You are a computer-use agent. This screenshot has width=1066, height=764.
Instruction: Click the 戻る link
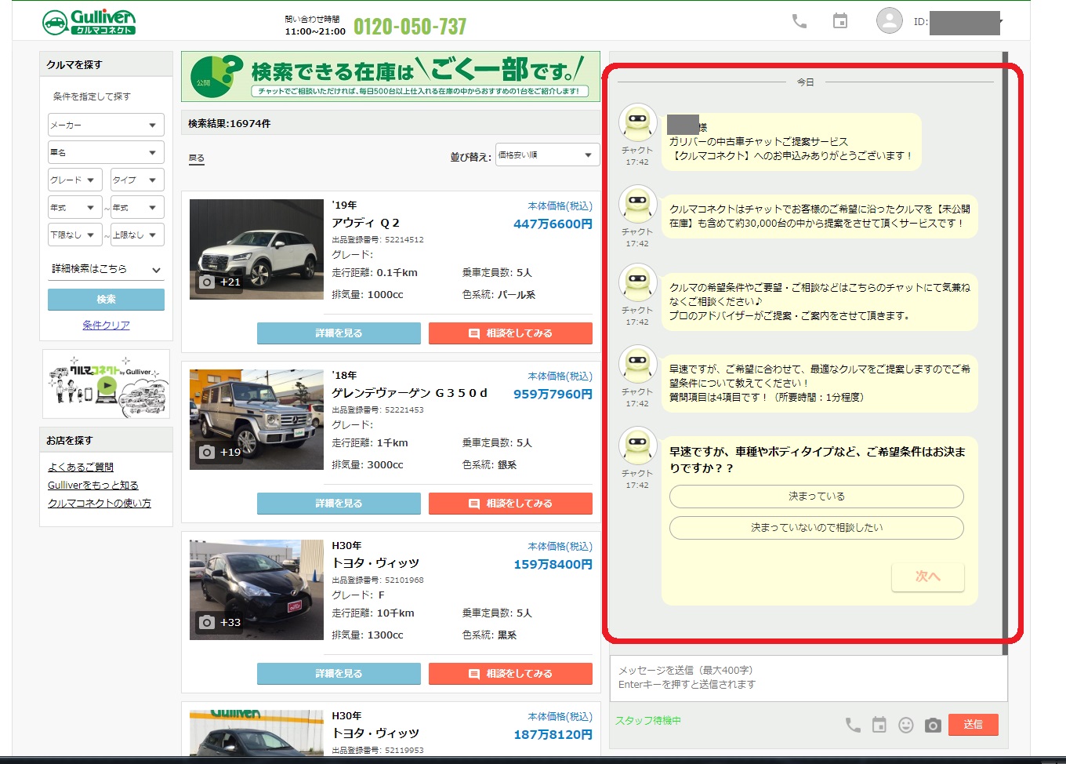pyautogui.click(x=196, y=158)
